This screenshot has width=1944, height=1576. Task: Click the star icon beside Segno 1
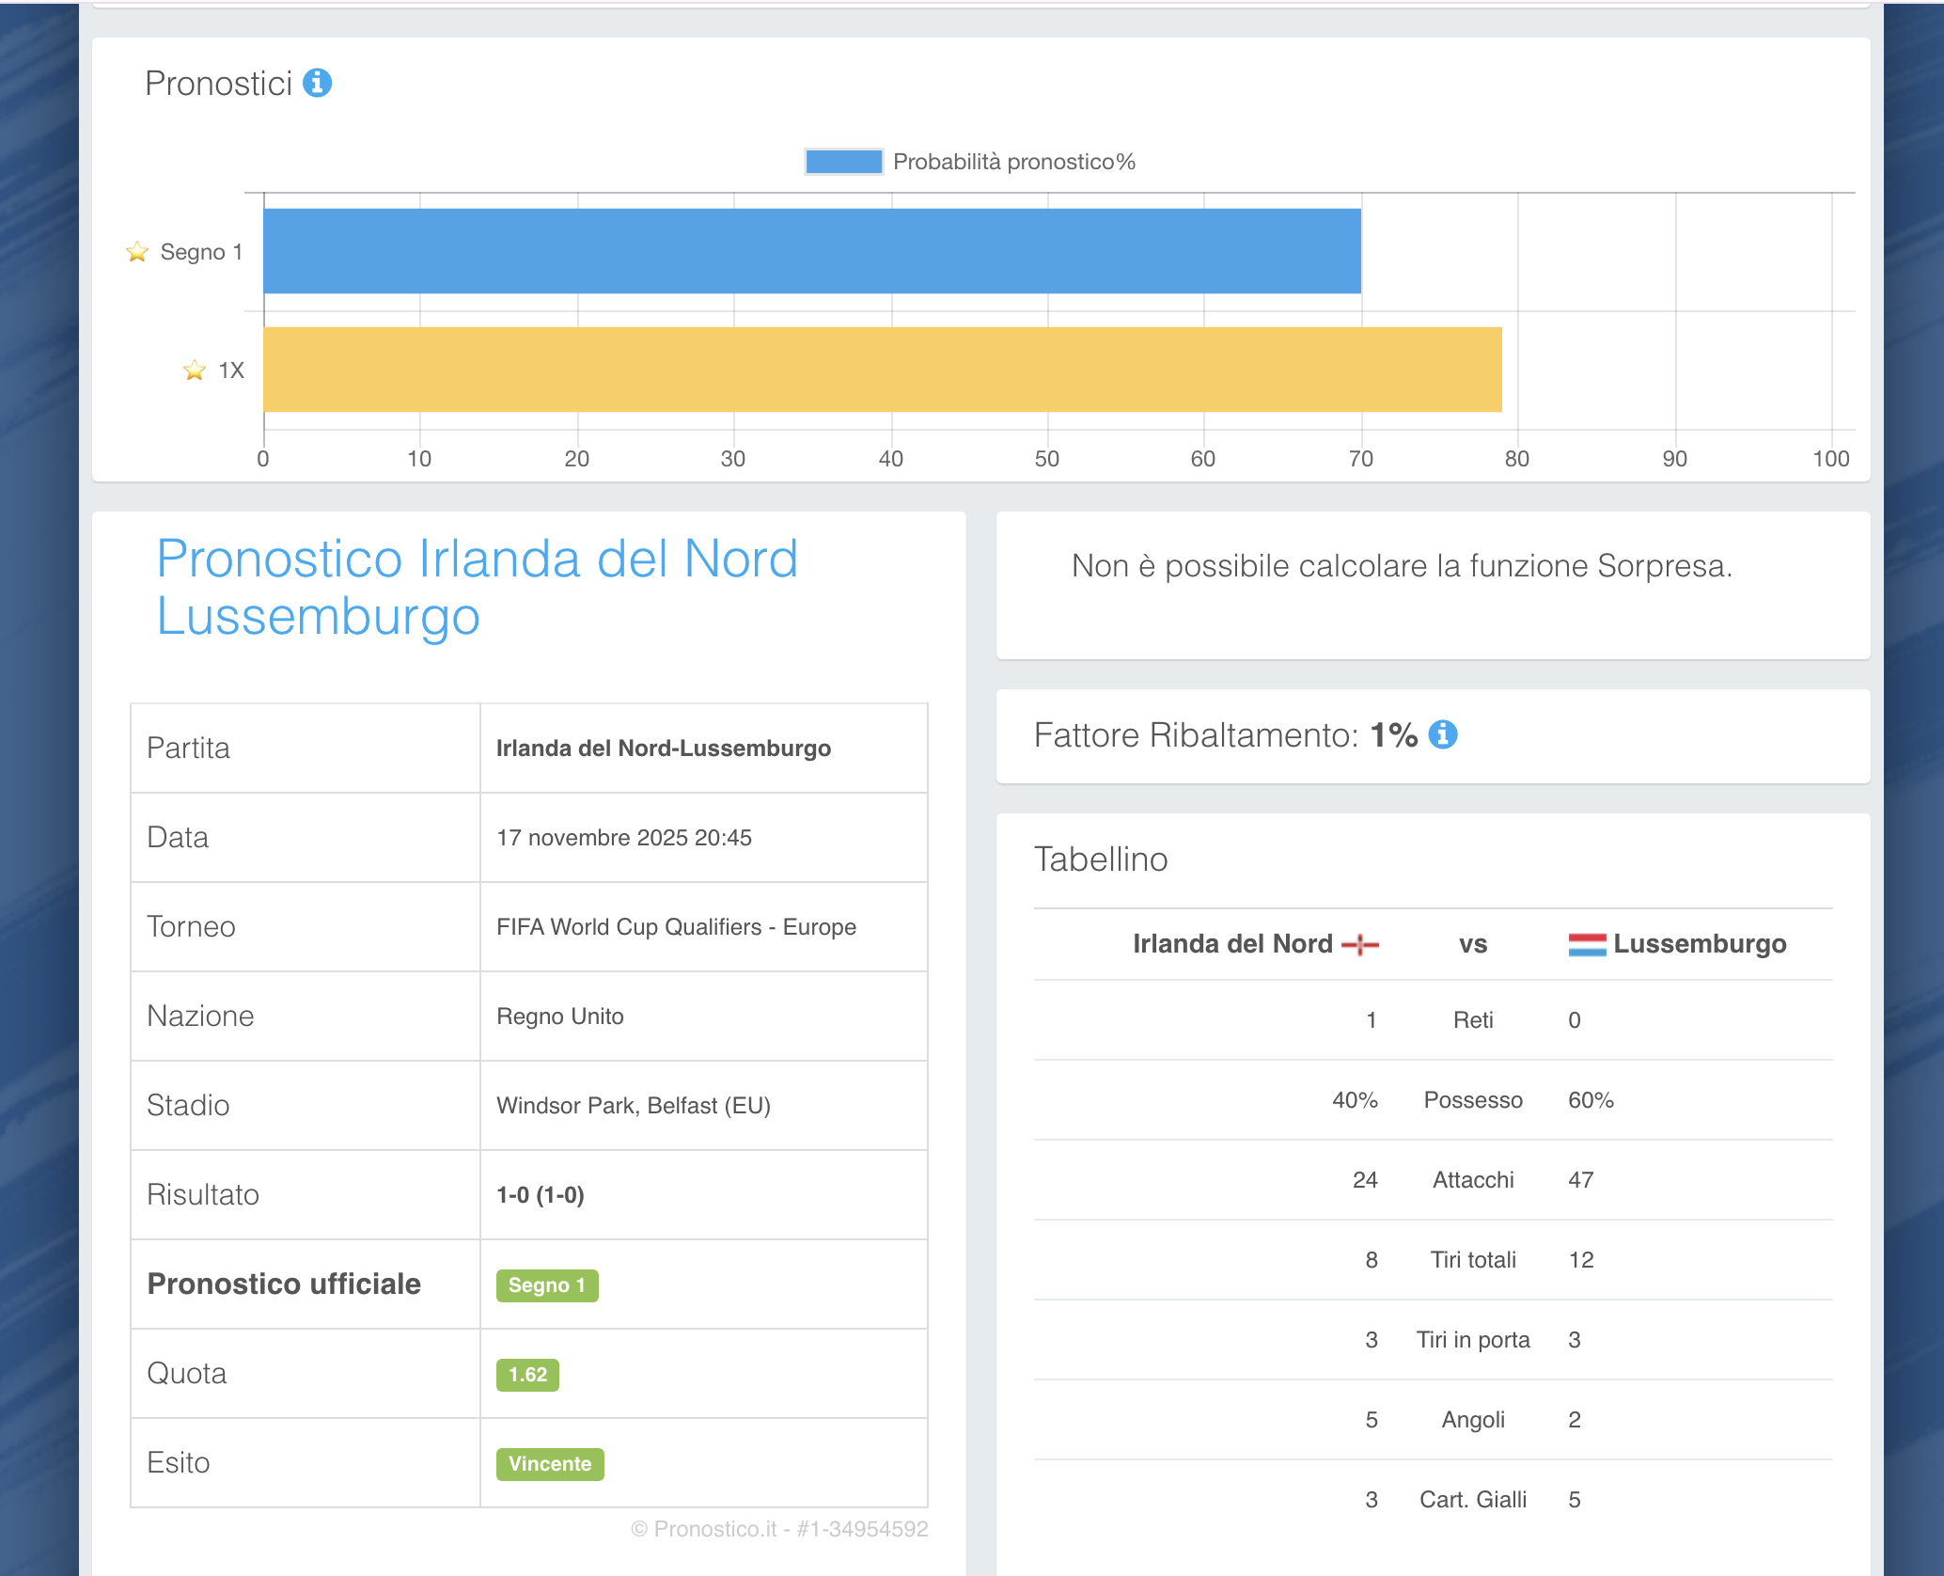coord(137,252)
